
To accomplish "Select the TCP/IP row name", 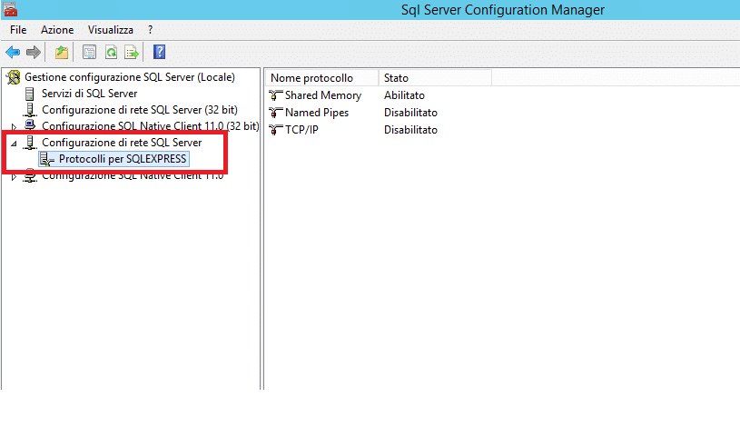I will pos(301,130).
